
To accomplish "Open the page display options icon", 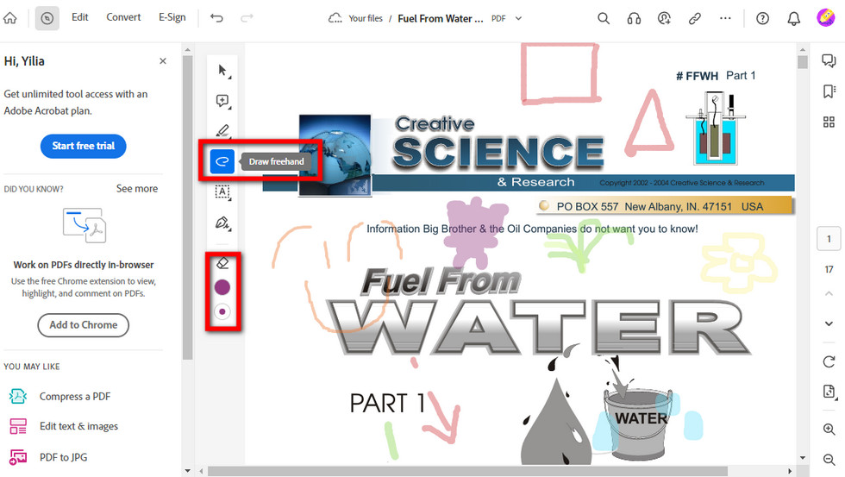I will coord(829,392).
